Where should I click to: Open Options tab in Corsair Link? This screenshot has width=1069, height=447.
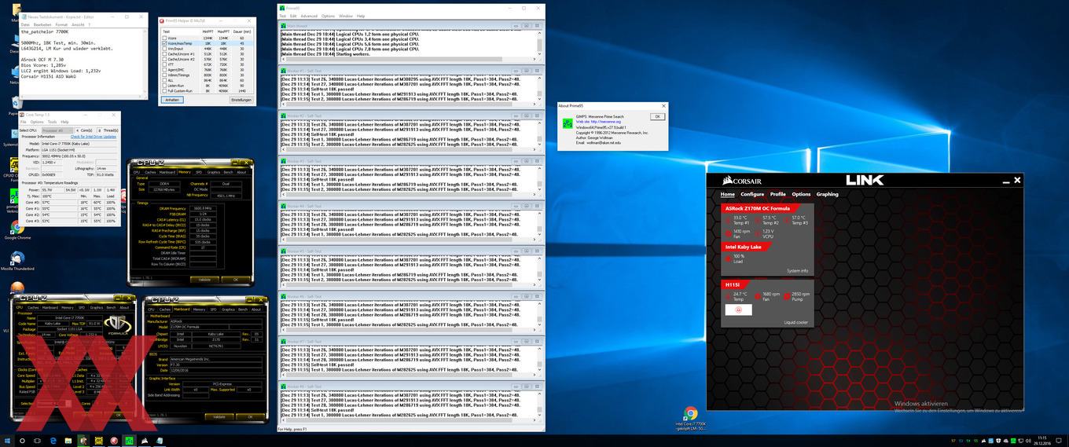point(801,194)
